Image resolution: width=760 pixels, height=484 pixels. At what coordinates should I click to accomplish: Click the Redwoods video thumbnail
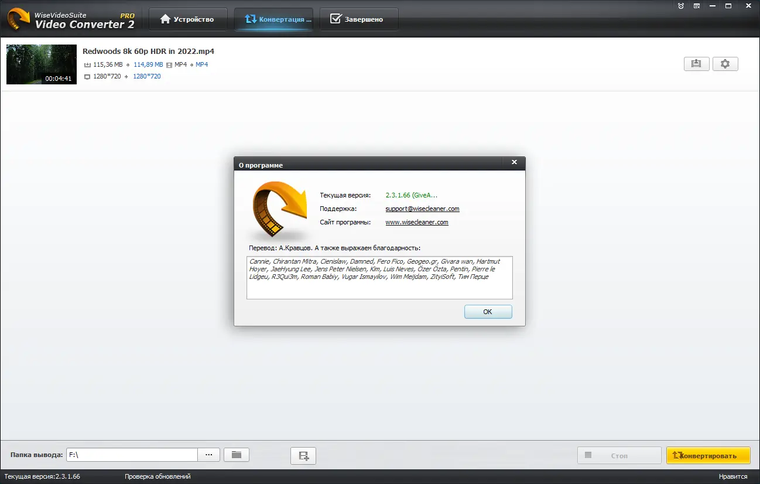coord(41,64)
